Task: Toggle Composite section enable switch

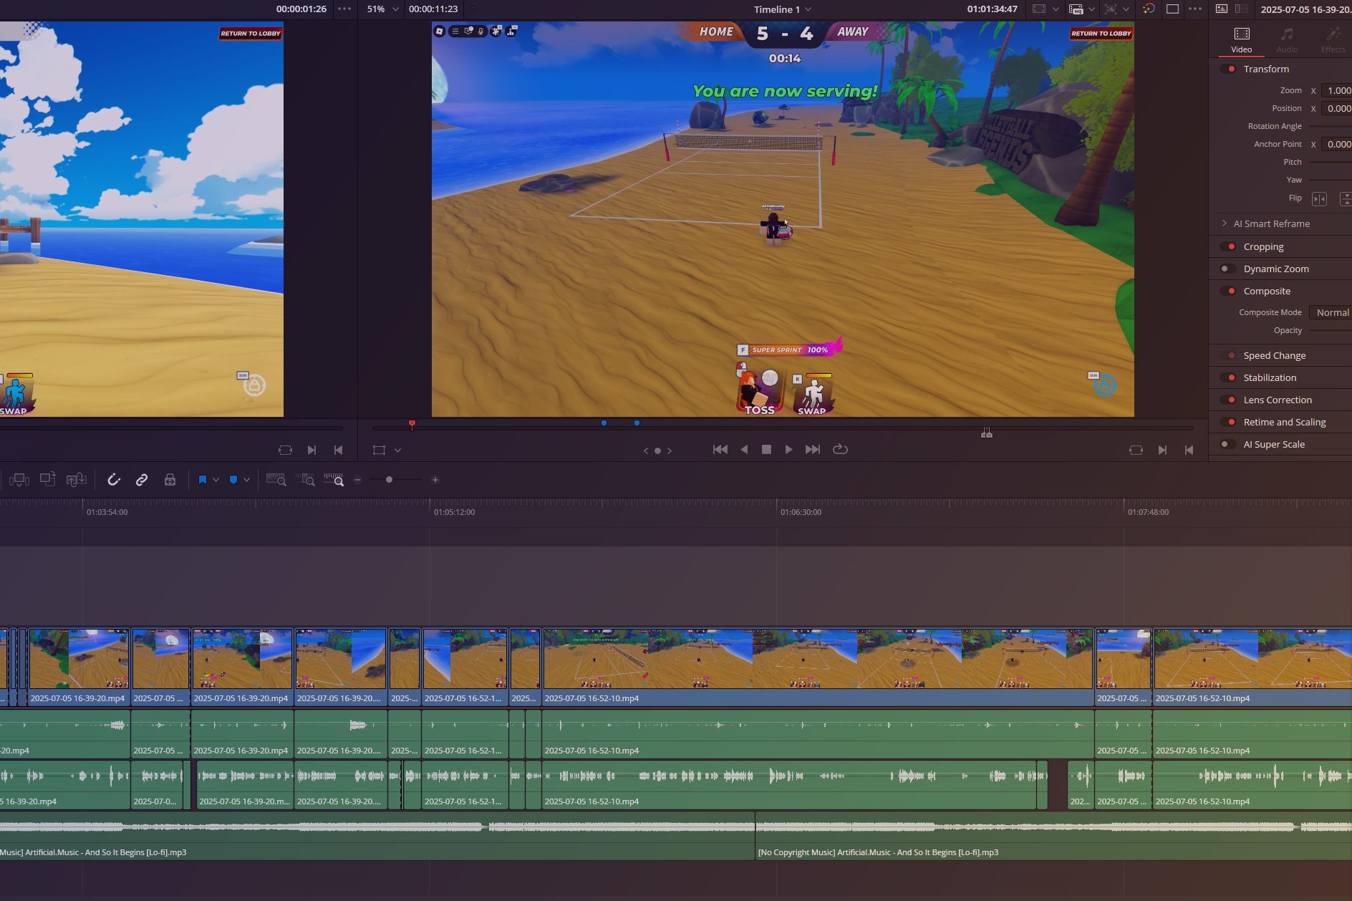Action: [x=1228, y=291]
